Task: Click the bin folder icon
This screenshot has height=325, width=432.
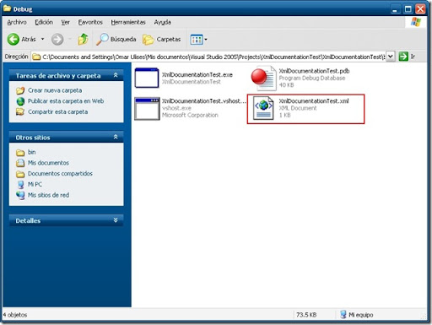Action: [x=20, y=153]
